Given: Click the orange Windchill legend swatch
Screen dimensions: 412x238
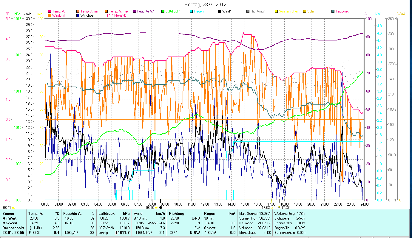Looking at the screenshot, I should point(50,15).
